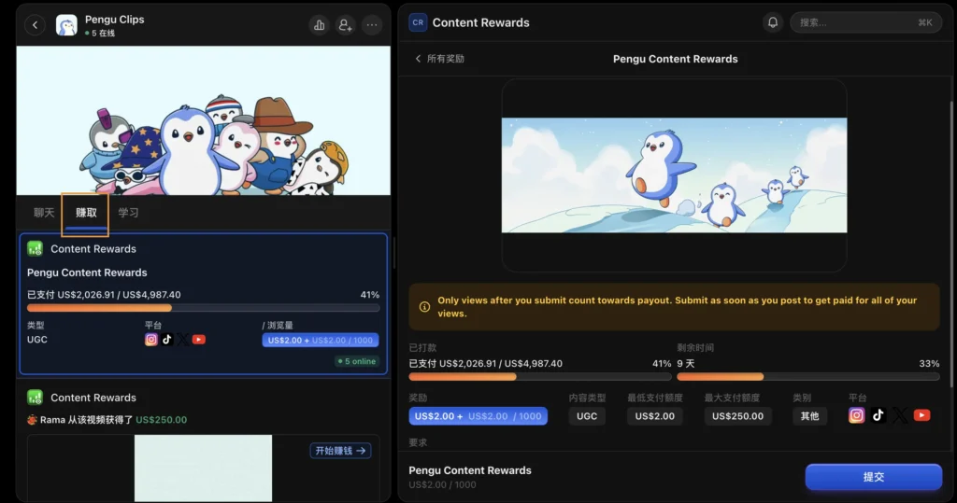Open the video thumbnail in Rama's card
This screenshot has width=957, height=503.
[x=203, y=468]
